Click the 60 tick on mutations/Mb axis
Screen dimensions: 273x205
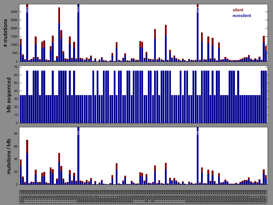(16, 147)
